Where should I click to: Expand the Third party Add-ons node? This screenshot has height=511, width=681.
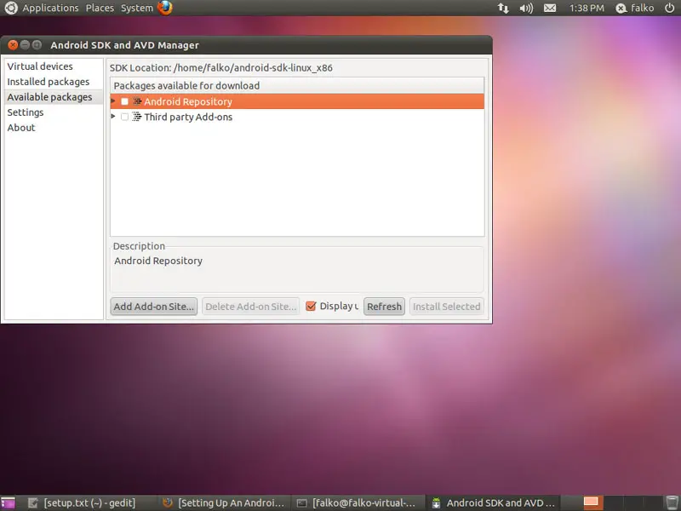point(113,116)
